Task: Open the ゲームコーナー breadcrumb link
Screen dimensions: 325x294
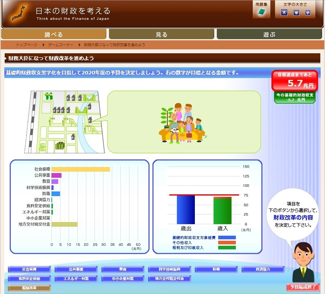Action: pos(60,45)
